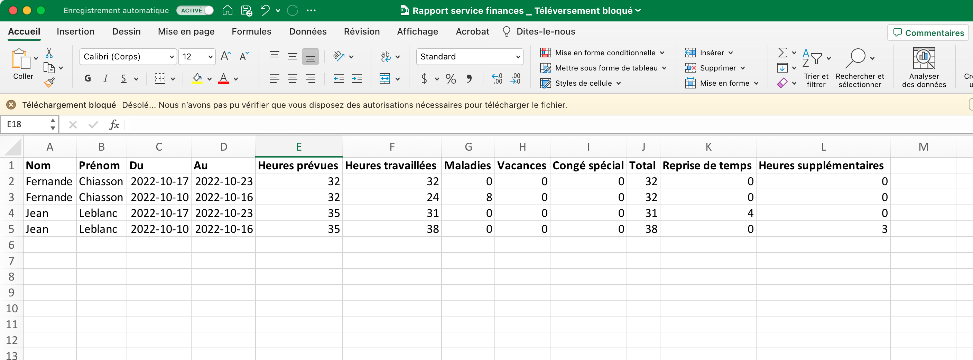This screenshot has height=360, width=973.
Task: Click the text orientation icon
Action: click(x=339, y=56)
